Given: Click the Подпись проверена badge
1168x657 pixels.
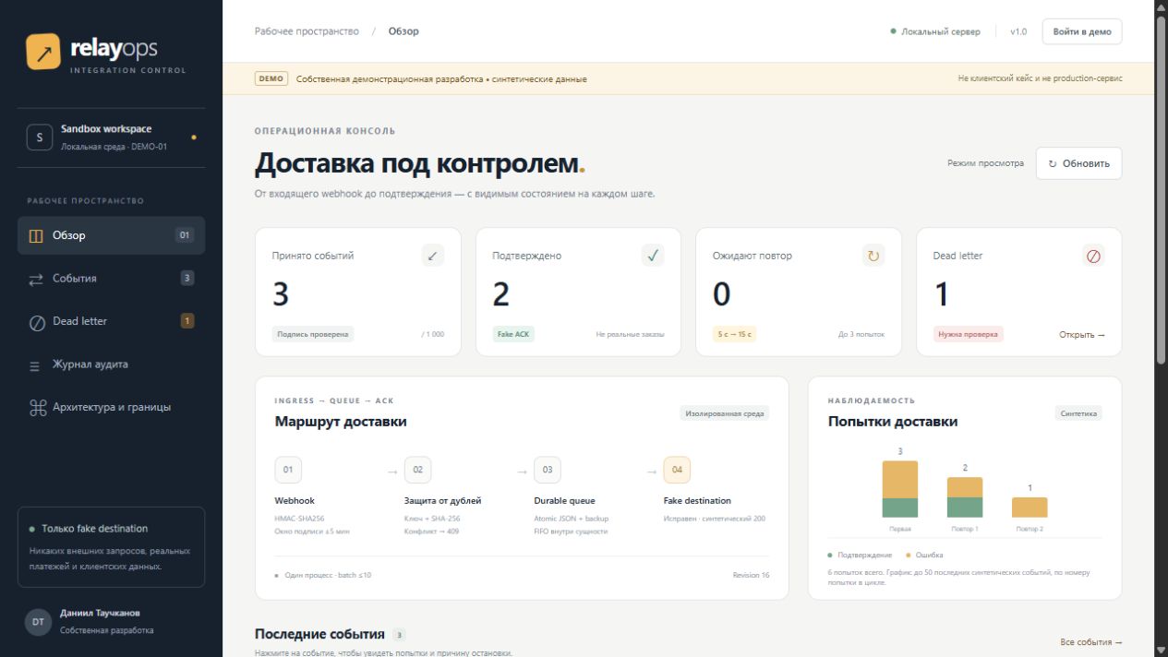Looking at the screenshot, I should (313, 334).
